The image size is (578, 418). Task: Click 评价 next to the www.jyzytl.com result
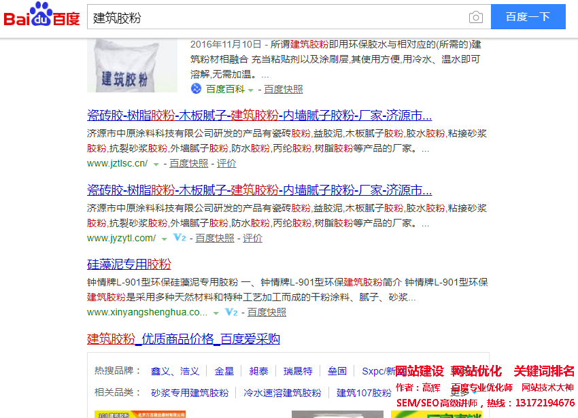click(x=252, y=238)
